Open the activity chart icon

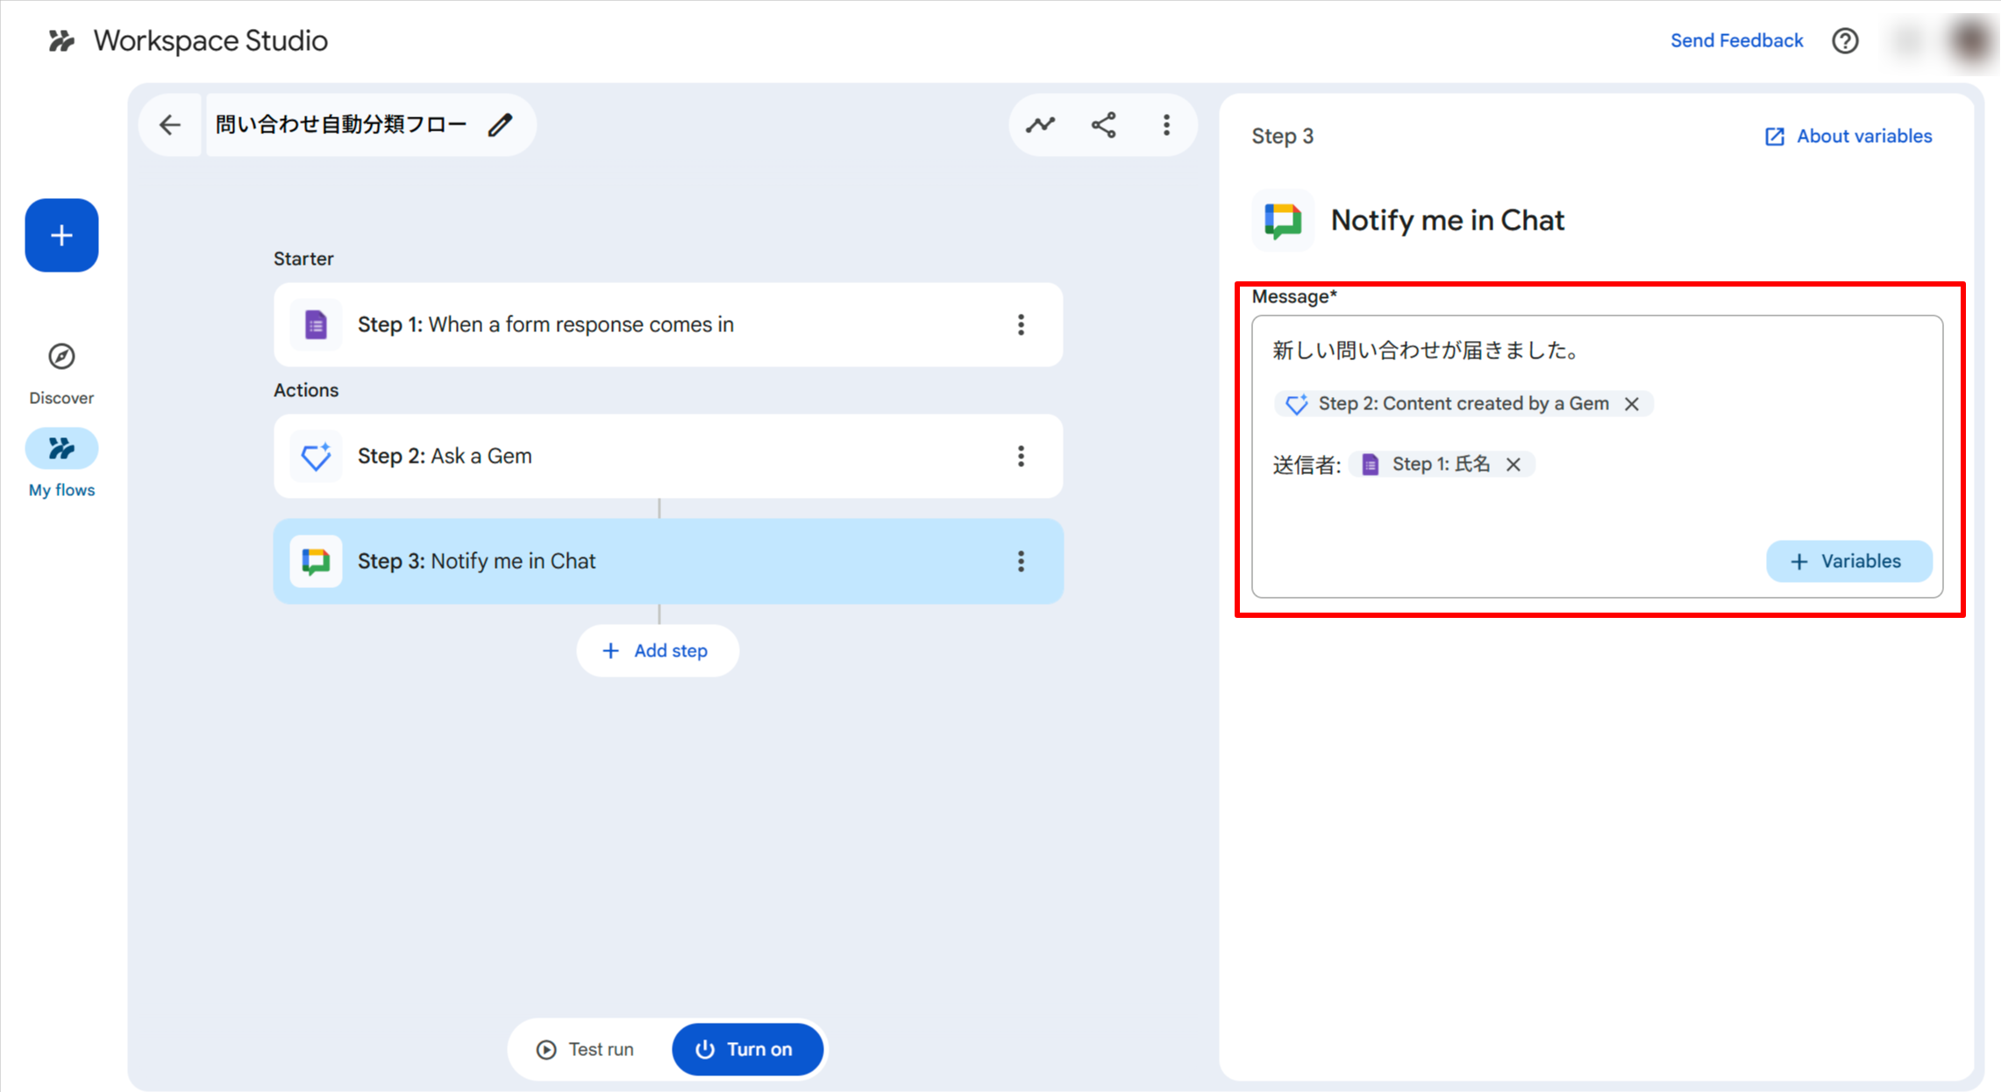click(1041, 124)
